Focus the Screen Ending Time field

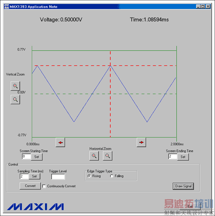173,156
